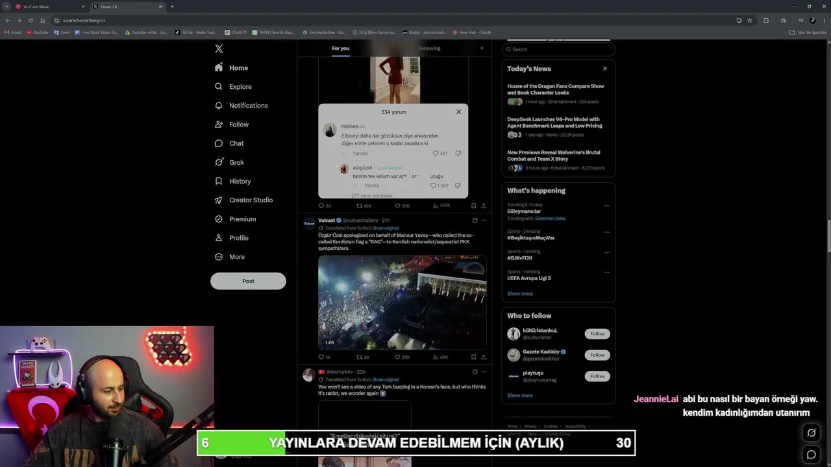Close the 334 yorum comments popup image
The width and height of the screenshot is (831, 467).
click(x=458, y=112)
